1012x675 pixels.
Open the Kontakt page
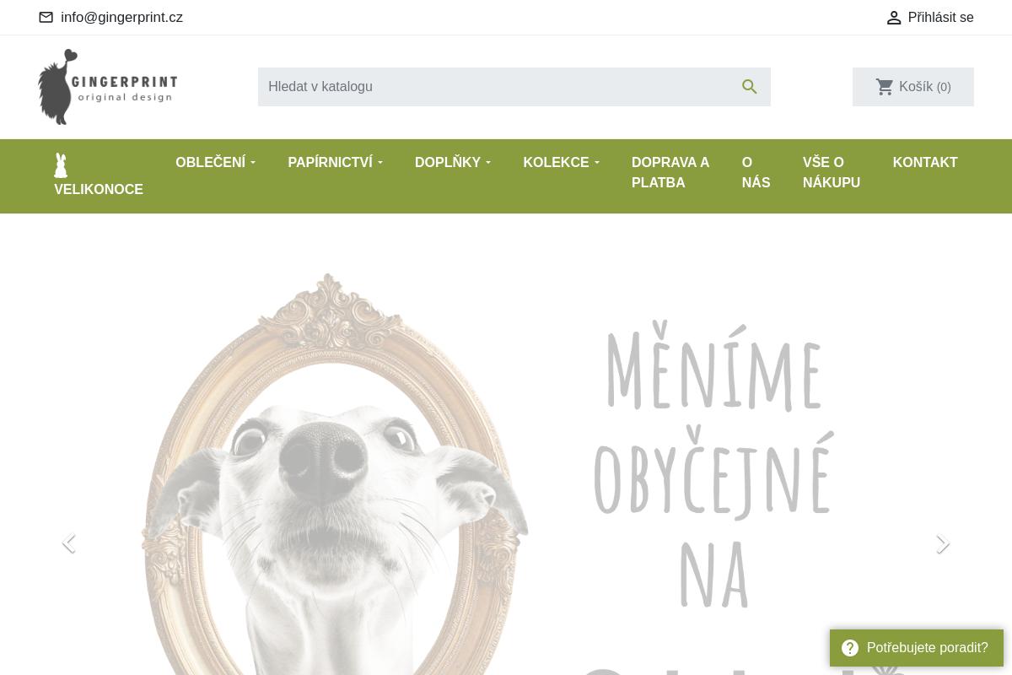925,163
